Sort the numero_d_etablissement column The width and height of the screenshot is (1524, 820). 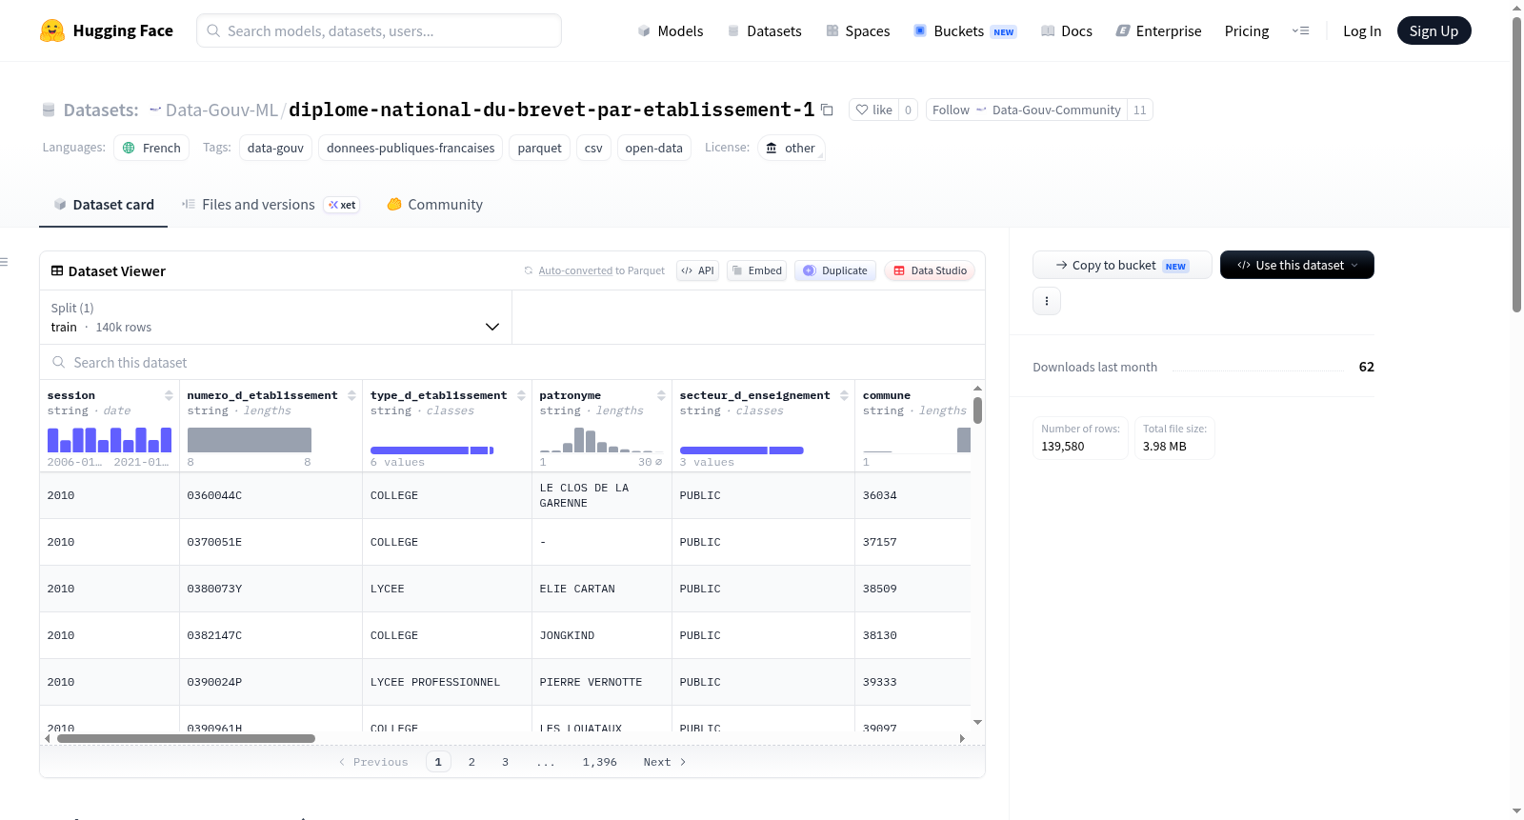pyautogui.click(x=351, y=395)
